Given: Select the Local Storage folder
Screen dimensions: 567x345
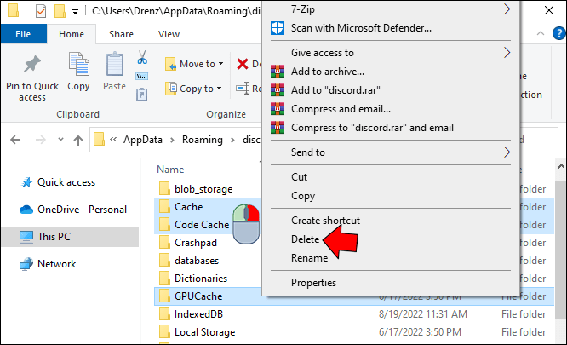Looking at the screenshot, I should (x=204, y=332).
